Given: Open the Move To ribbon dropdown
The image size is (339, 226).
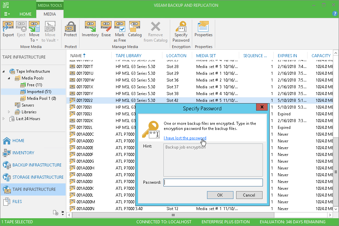Looking at the screenshot, I should tap(34, 32).
